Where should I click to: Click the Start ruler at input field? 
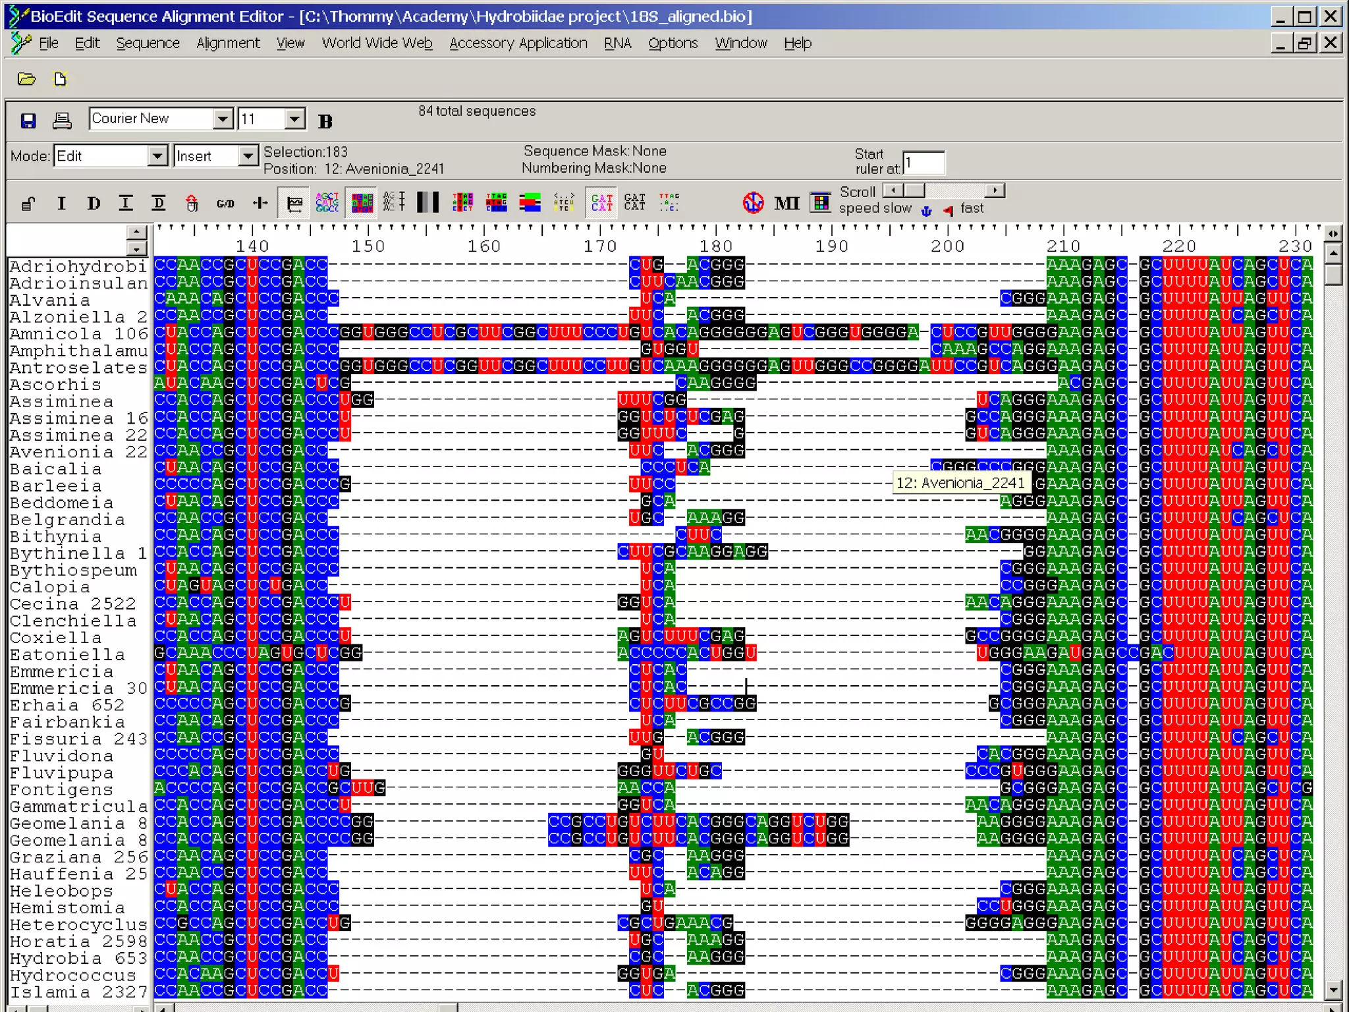[924, 163]
